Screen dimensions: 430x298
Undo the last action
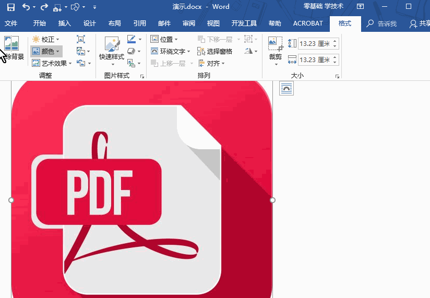tap(26, 7)
